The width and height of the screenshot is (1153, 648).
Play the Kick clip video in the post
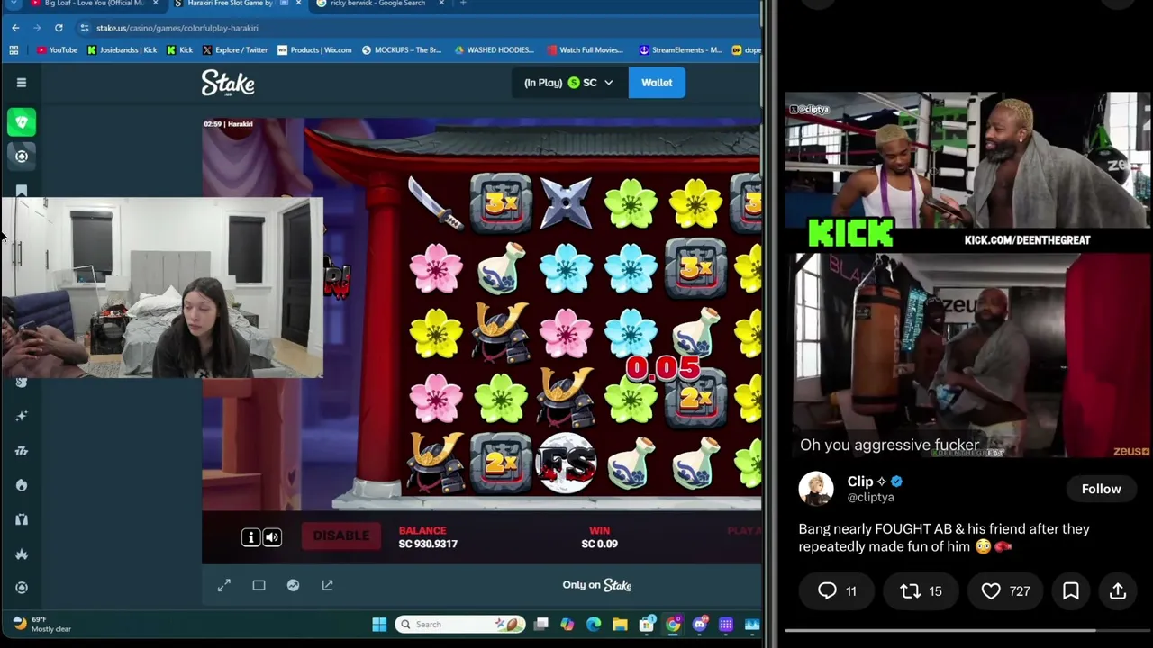tap(967, 275)
